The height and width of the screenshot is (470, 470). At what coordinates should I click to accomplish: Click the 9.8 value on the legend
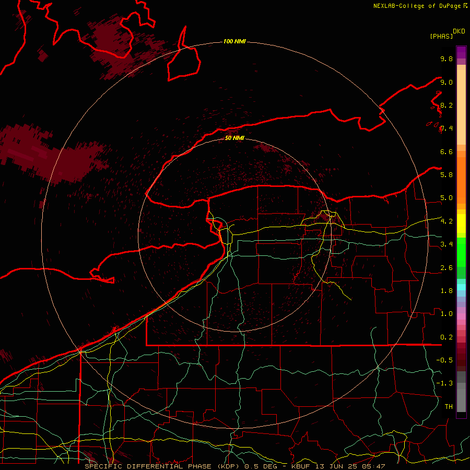[446, 59]
